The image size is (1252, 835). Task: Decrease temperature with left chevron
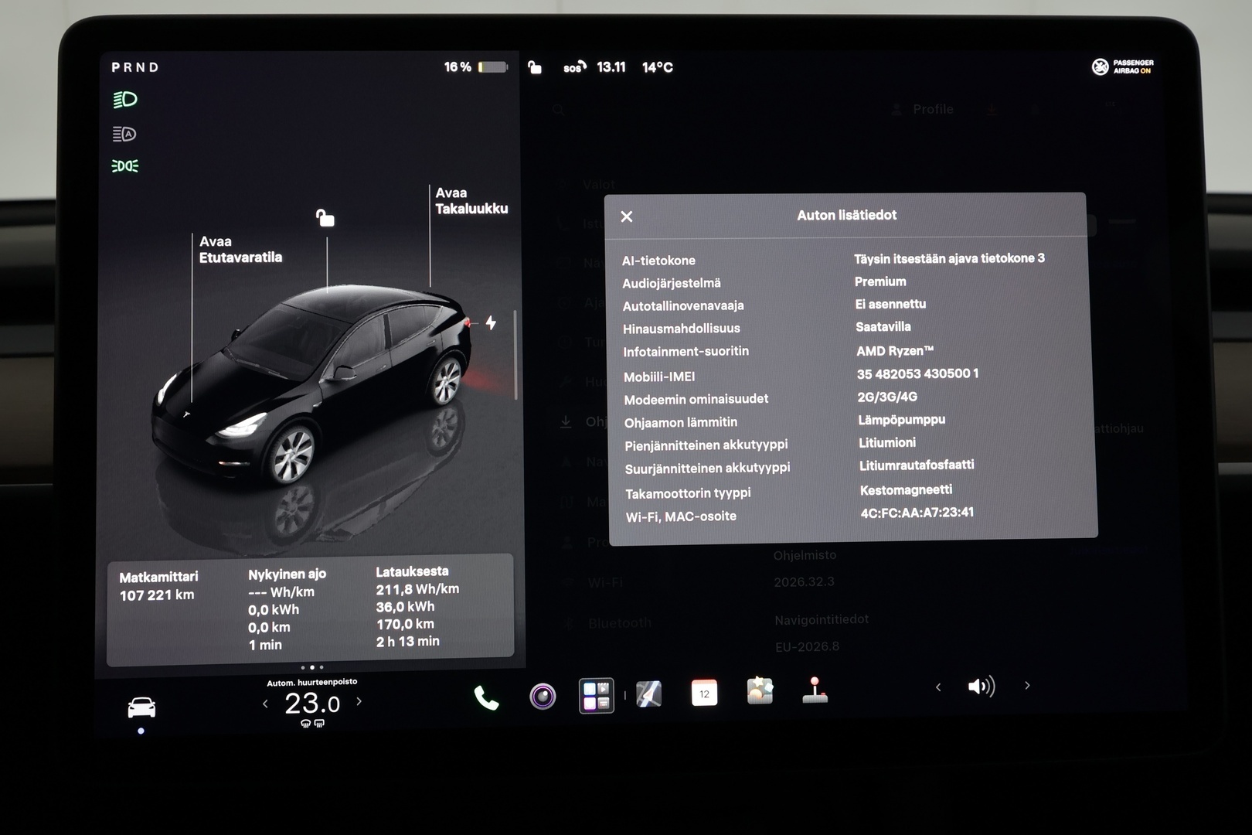tap(265, 704)
